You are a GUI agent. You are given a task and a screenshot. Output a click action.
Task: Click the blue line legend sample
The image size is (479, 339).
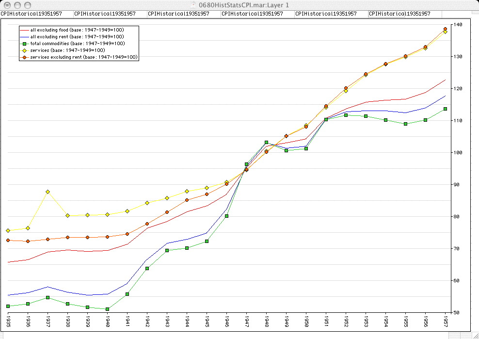pyautogui.click(x=24, y=37)
